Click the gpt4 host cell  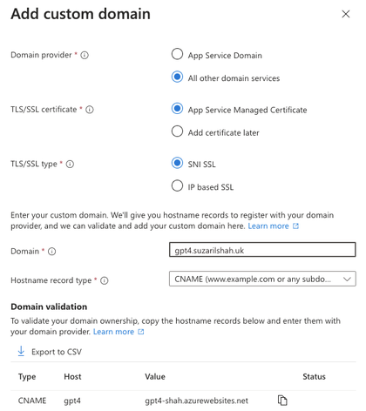tap(72, 401)
